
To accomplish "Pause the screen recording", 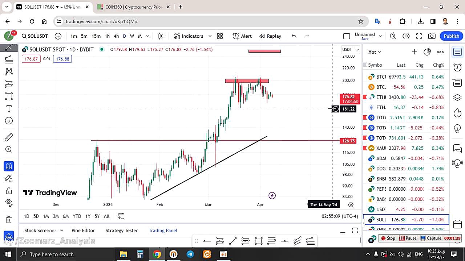I will pyautogui.click(x=408, y=238).
